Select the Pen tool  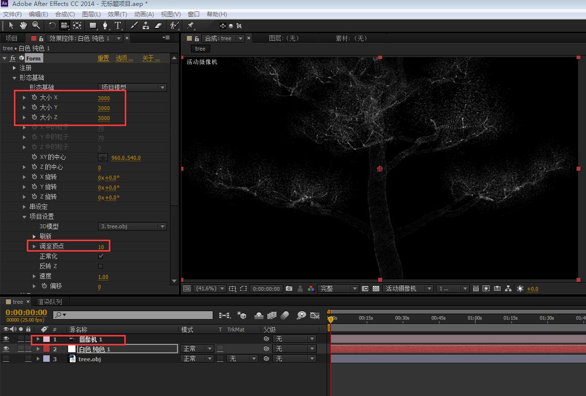[105, 25]
